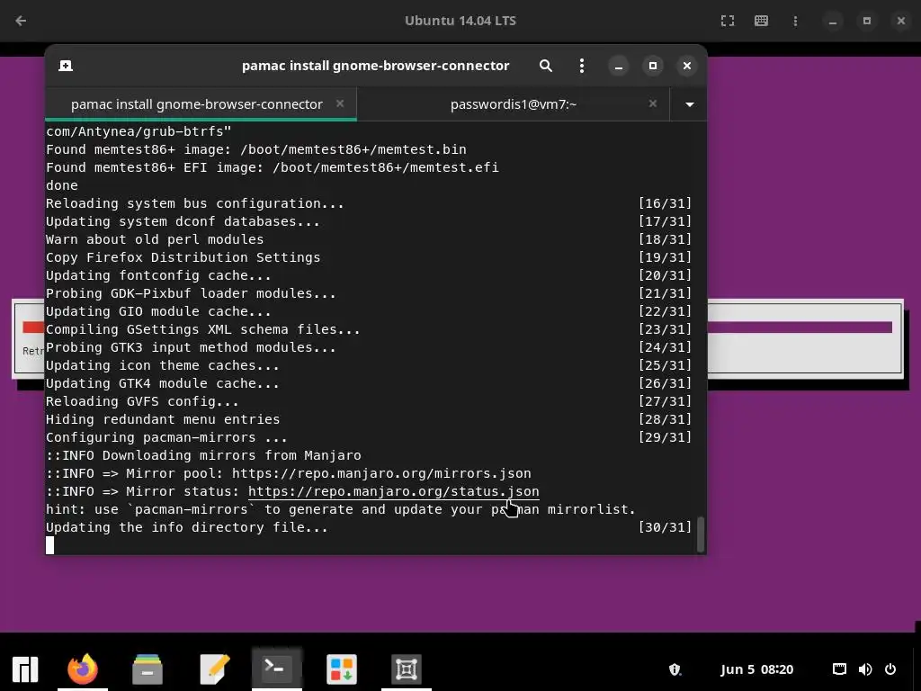Add a new terminal tab
921x691 pixels.
click(66, 65)
